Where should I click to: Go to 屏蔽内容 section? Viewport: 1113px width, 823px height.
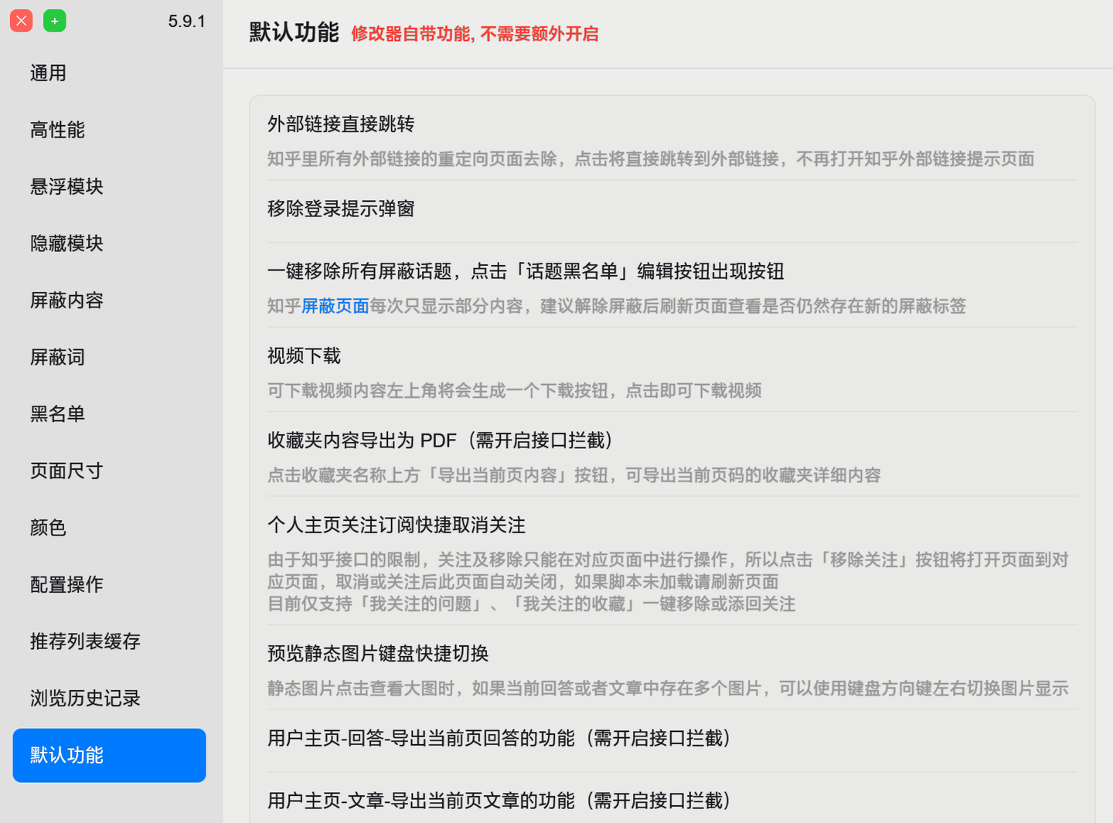click(x=66, y=300)
